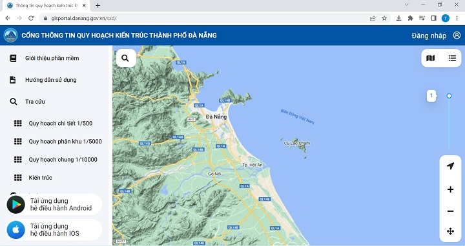465x246 pixels.
Task: Click the browser address bar URL
Action: [83, 18]
